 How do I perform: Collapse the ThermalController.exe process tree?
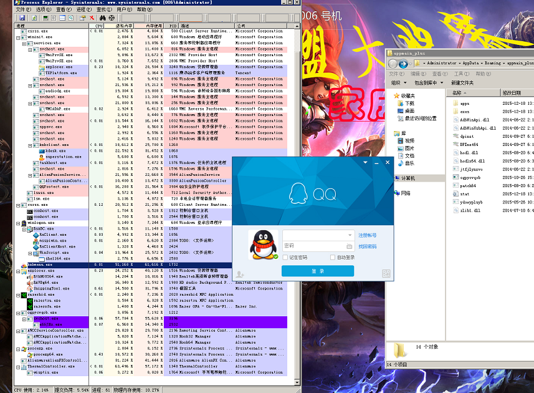(18, 367)
